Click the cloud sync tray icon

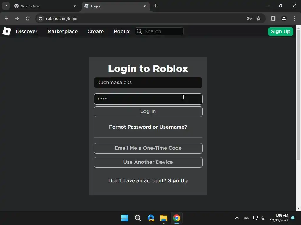tap(246, 218)
